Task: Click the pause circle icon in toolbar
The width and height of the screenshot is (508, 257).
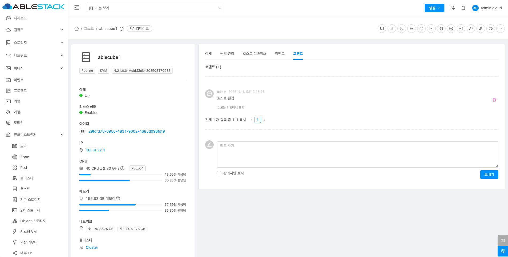Action: 421,29
